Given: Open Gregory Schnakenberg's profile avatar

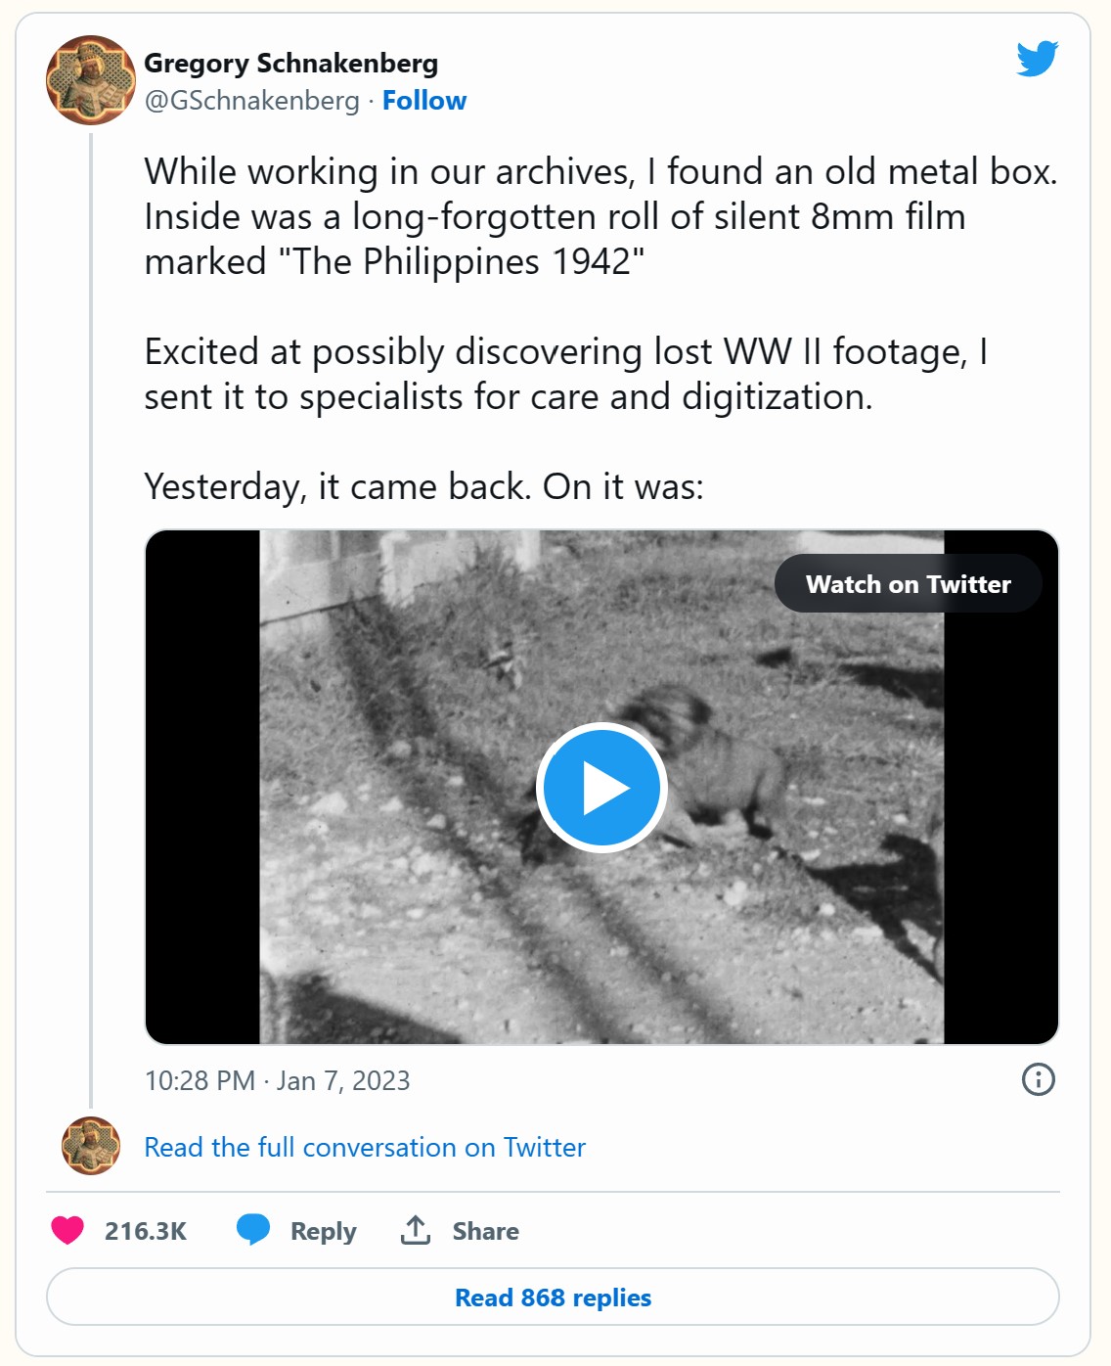Looking at the screenshot, I should [90, 80].
